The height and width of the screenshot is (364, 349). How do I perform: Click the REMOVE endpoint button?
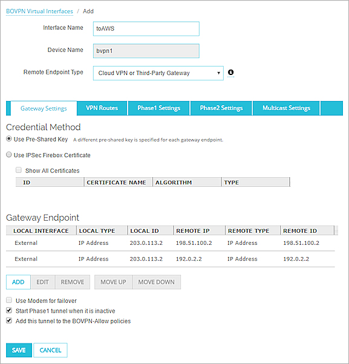(x=73, y=282)
